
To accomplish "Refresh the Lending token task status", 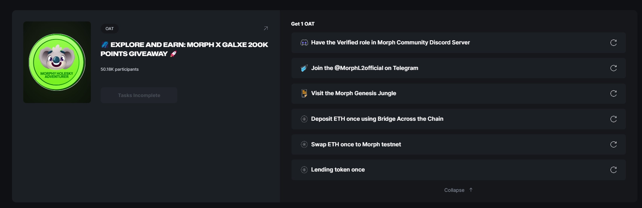I will coord(613,170).
